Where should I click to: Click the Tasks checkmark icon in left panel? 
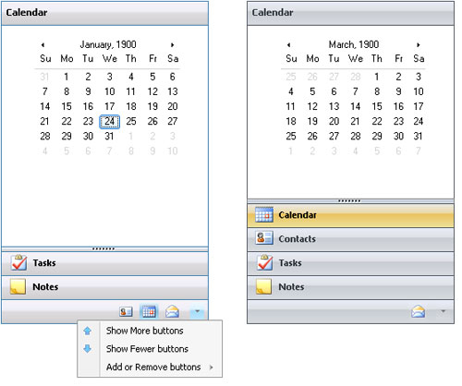pyautogui.click(x=18, y=263)
